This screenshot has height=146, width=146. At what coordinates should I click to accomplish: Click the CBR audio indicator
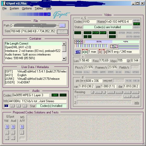pyautogui.click(x=55, y=95)
